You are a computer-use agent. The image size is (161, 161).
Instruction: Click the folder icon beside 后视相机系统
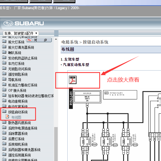coord(4,143)
